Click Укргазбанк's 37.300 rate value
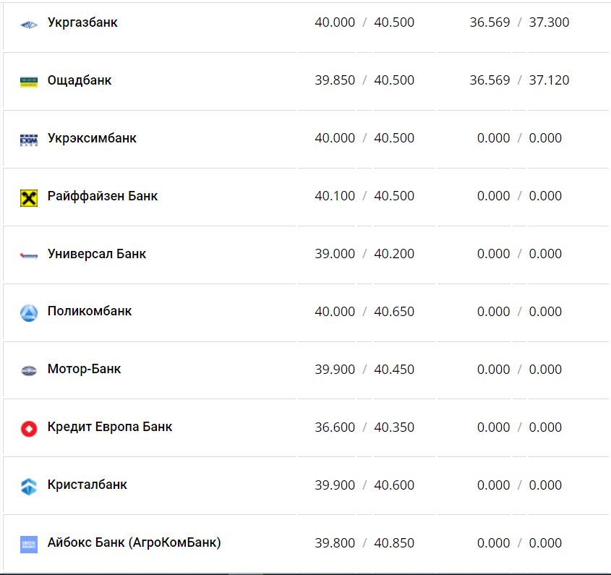 549,22
